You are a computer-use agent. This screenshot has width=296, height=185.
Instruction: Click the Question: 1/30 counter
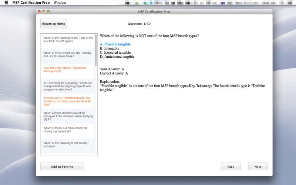139,24
